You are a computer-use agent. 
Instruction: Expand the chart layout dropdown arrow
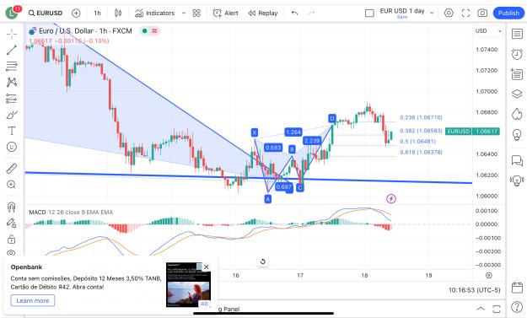[432, 13]
